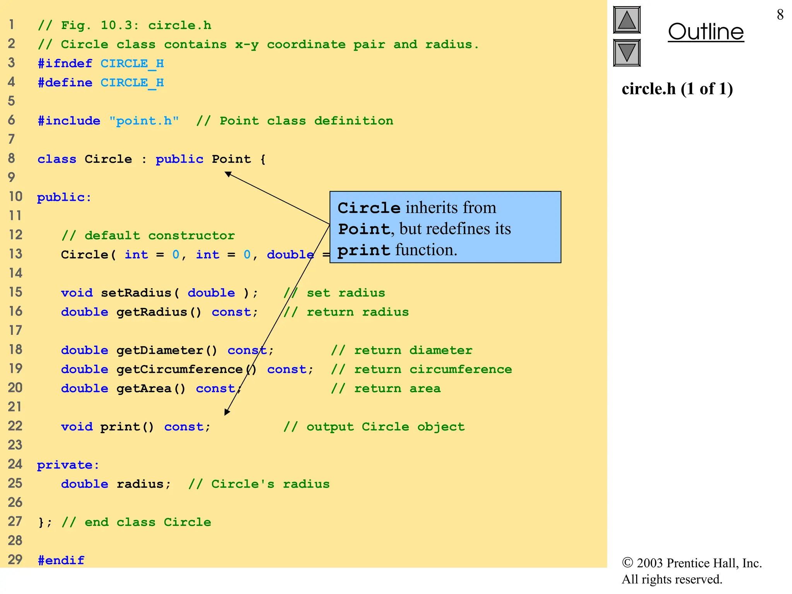Select the void print() const line
This screenshot has width=792, height=594.
click(135, 427)
